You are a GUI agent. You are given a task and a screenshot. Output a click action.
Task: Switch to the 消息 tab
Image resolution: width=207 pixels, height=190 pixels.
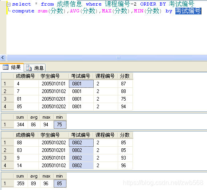coord(35,68)
